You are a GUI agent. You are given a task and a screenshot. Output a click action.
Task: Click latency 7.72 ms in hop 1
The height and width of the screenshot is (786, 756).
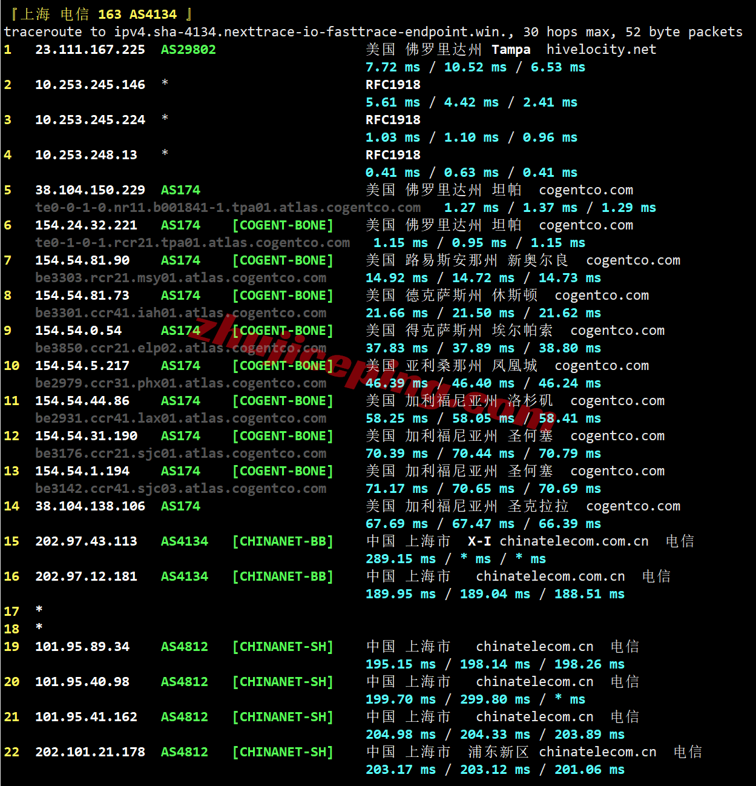tap(393, 67)
